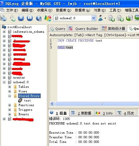Click the import database with green down arrow icon

point(111,18)
